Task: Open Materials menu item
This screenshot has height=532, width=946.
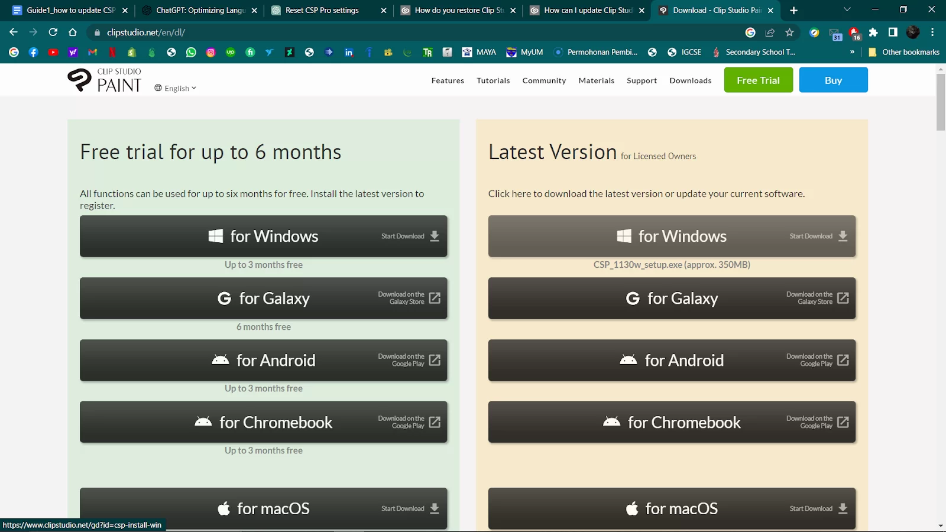Action: 596,80
